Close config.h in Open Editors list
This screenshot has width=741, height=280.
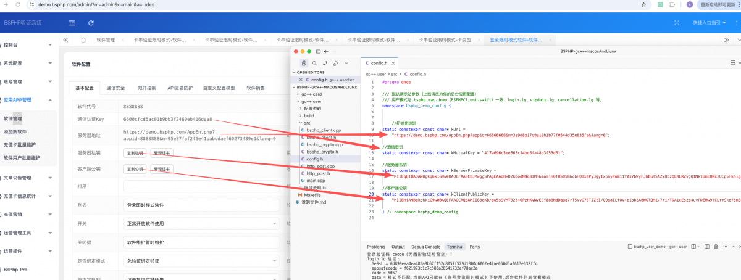301,80
